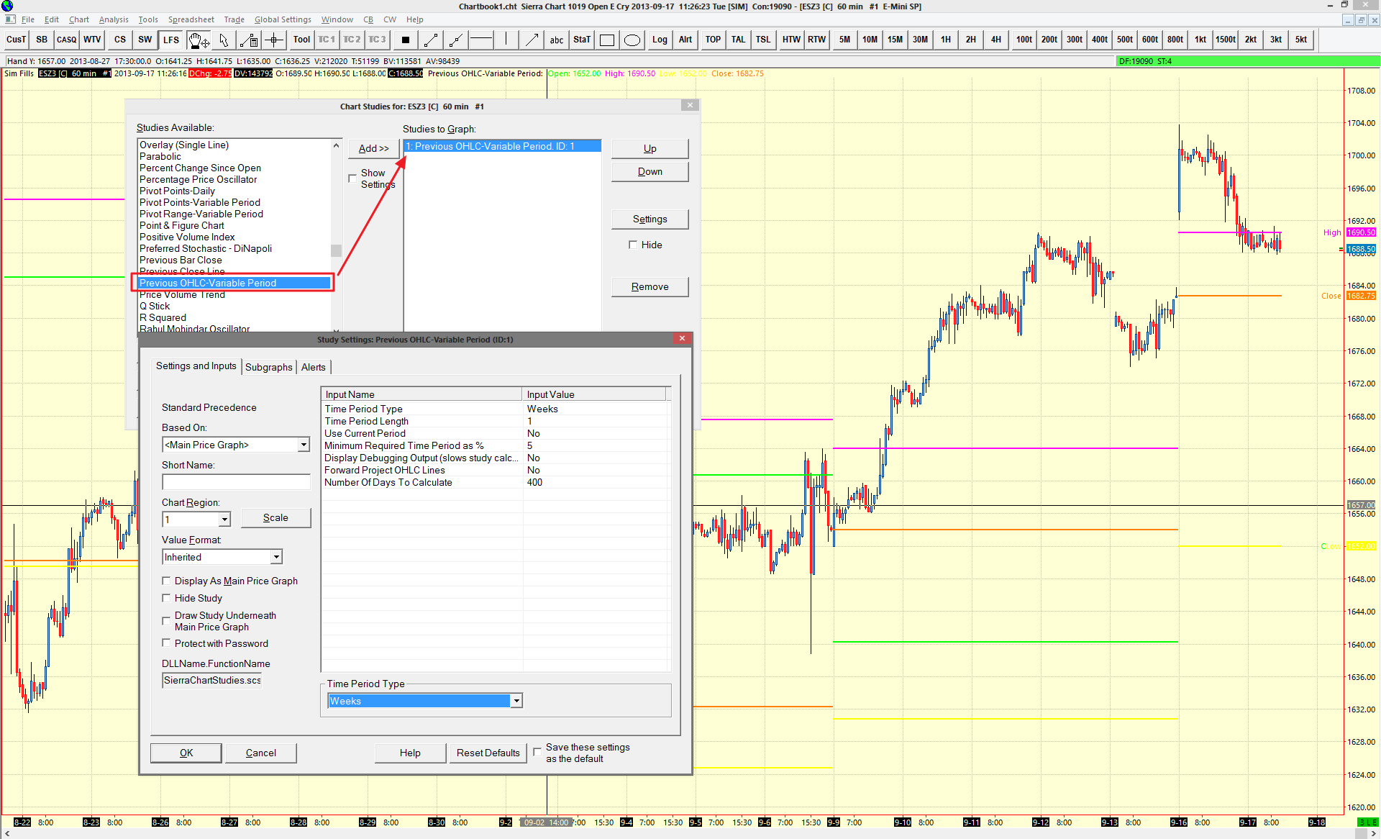Tick the Hide checkbox in Chart Studies
This screenshot has width=1381, height=839.
tap(633, 245)
